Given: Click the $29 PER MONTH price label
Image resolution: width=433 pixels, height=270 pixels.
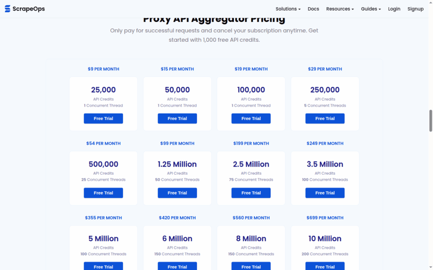Looking at the screenshot, I should (325, 69).
